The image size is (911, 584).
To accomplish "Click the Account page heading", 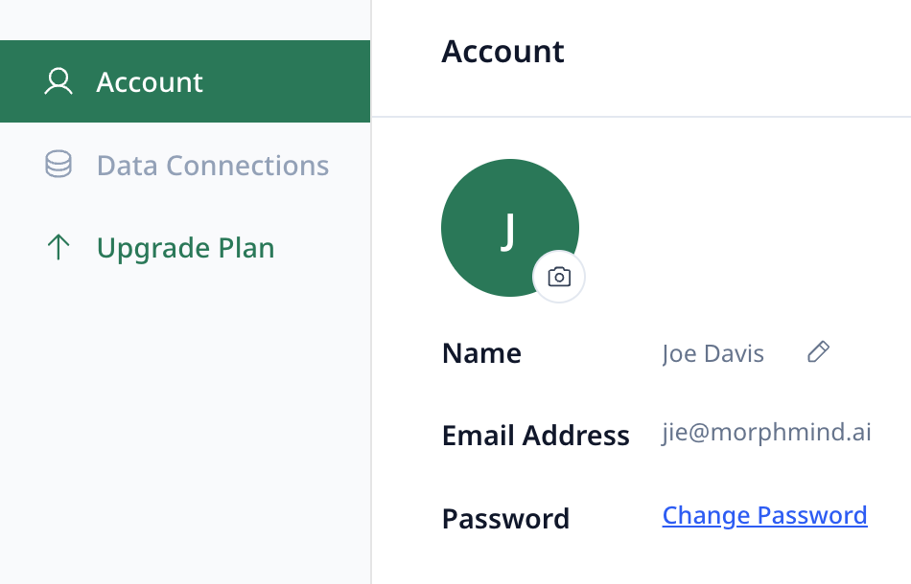I will 502,52.
